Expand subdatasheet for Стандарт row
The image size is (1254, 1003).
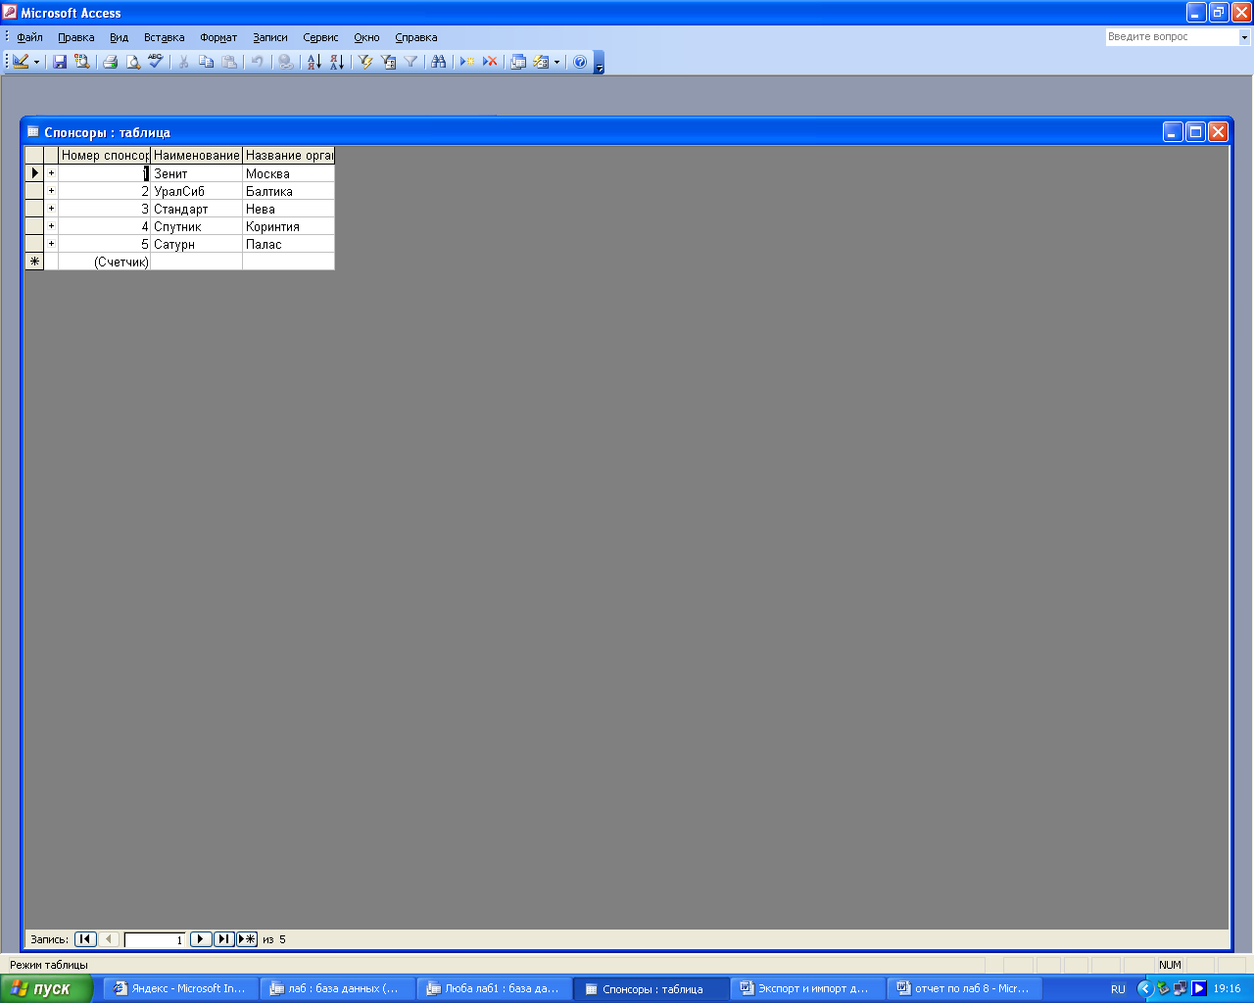click(x=51, y=209)
